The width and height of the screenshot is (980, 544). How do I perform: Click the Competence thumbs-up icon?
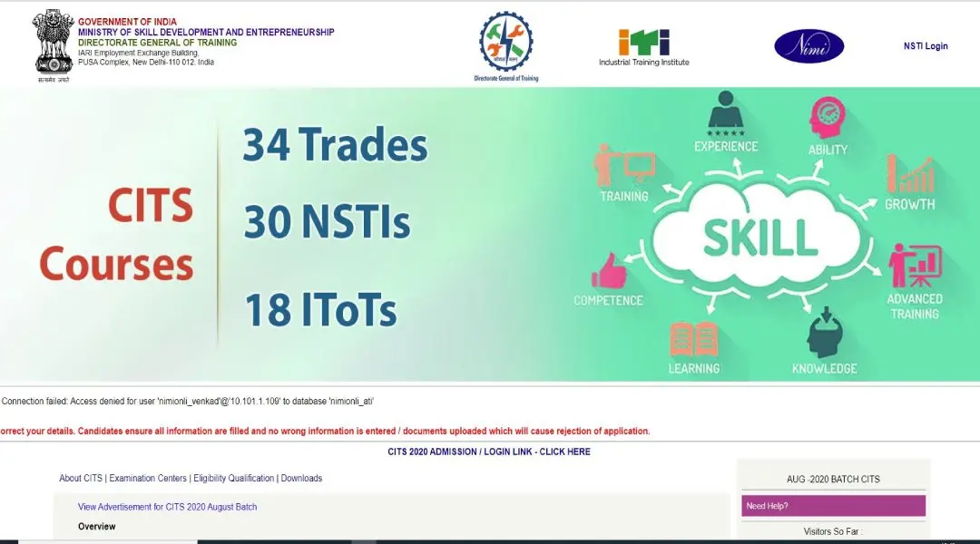(608, 270)
